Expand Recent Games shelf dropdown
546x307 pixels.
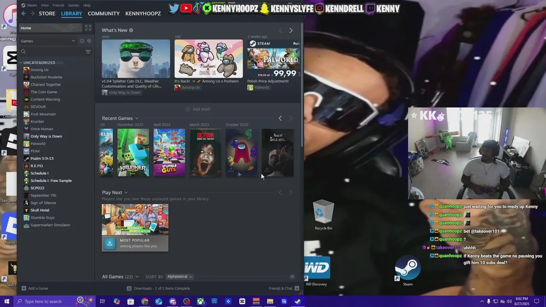136,119
